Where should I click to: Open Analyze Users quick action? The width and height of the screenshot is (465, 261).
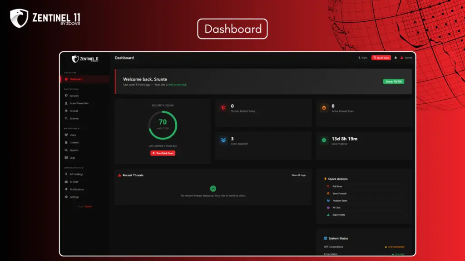339,201
